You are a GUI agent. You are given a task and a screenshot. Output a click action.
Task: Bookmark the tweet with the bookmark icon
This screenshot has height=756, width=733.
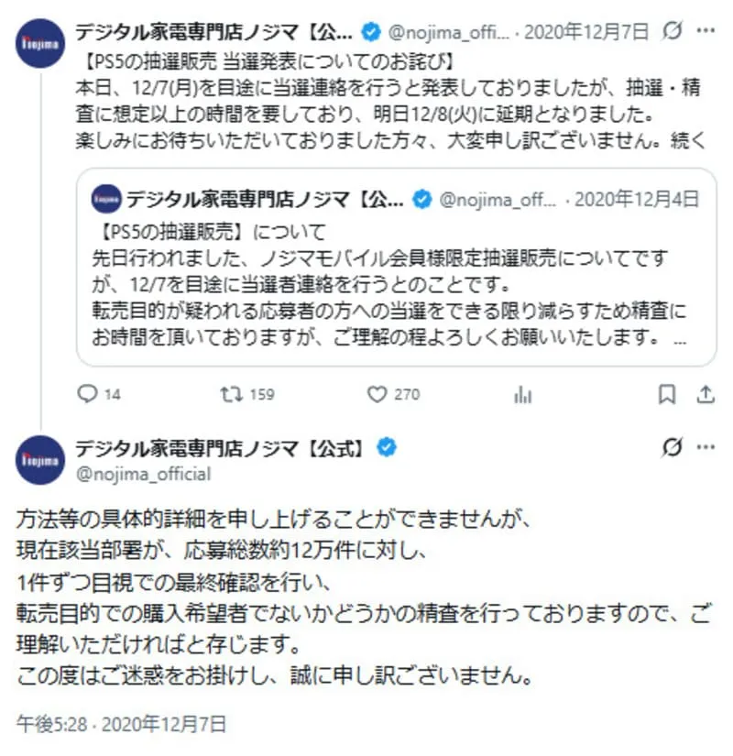(x=667, y=396)
